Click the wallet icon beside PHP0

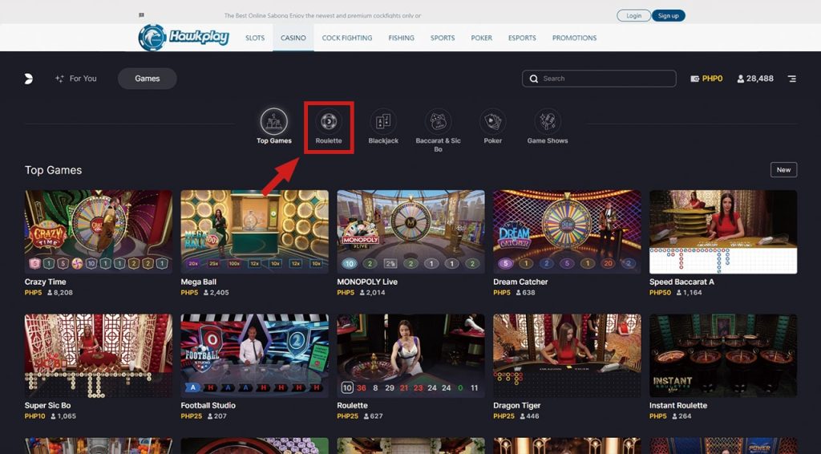click(x=695, y=79)
